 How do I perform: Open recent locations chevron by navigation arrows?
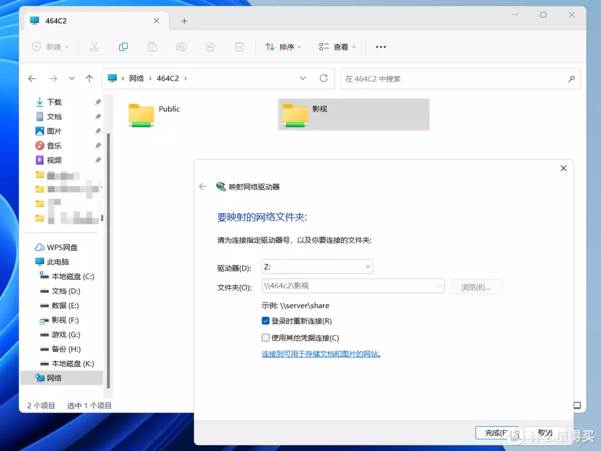[x=72, y=79]
